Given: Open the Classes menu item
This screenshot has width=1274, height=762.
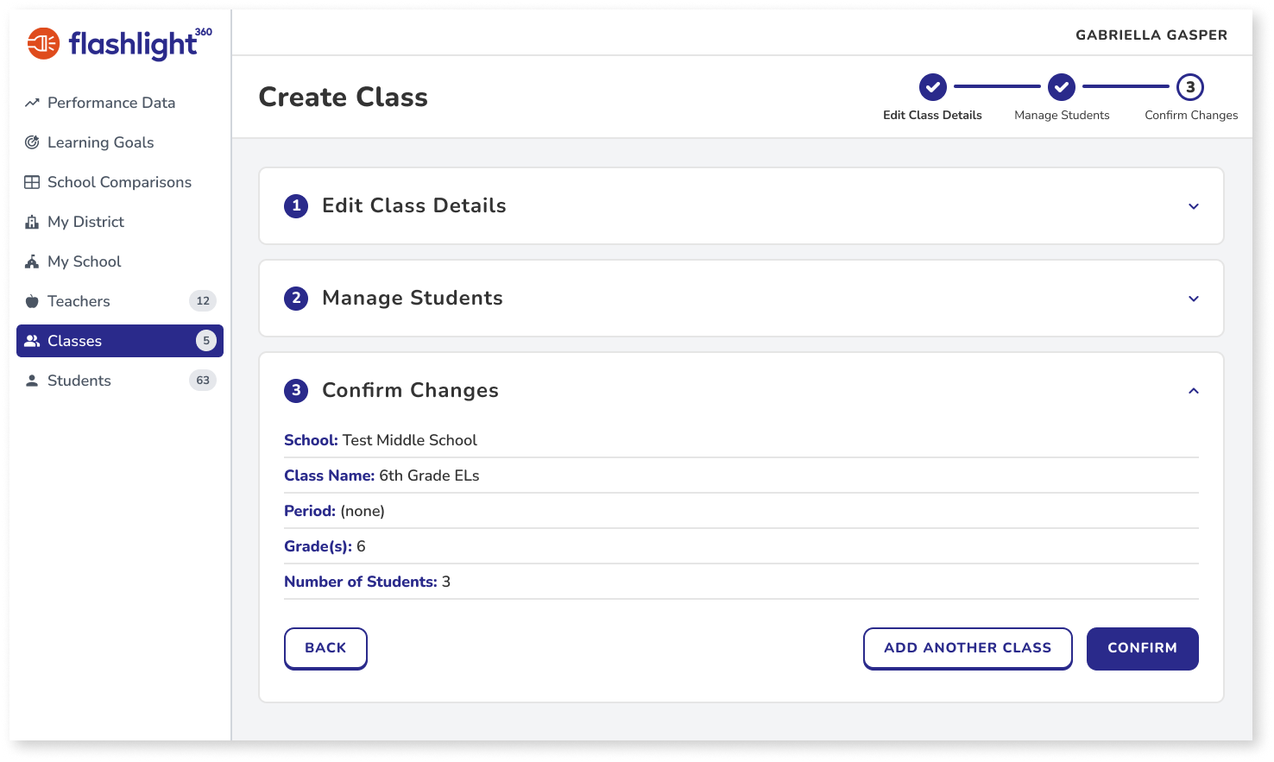Looking at the screenshot, I should pos(120,341).
